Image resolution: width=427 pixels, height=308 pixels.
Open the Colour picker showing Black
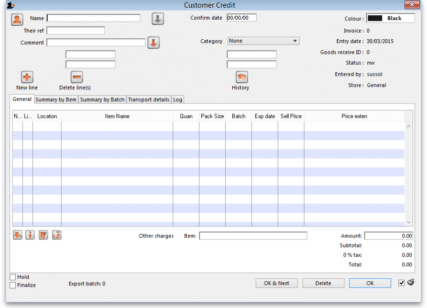pyautogui.click(x=390, y=18)
